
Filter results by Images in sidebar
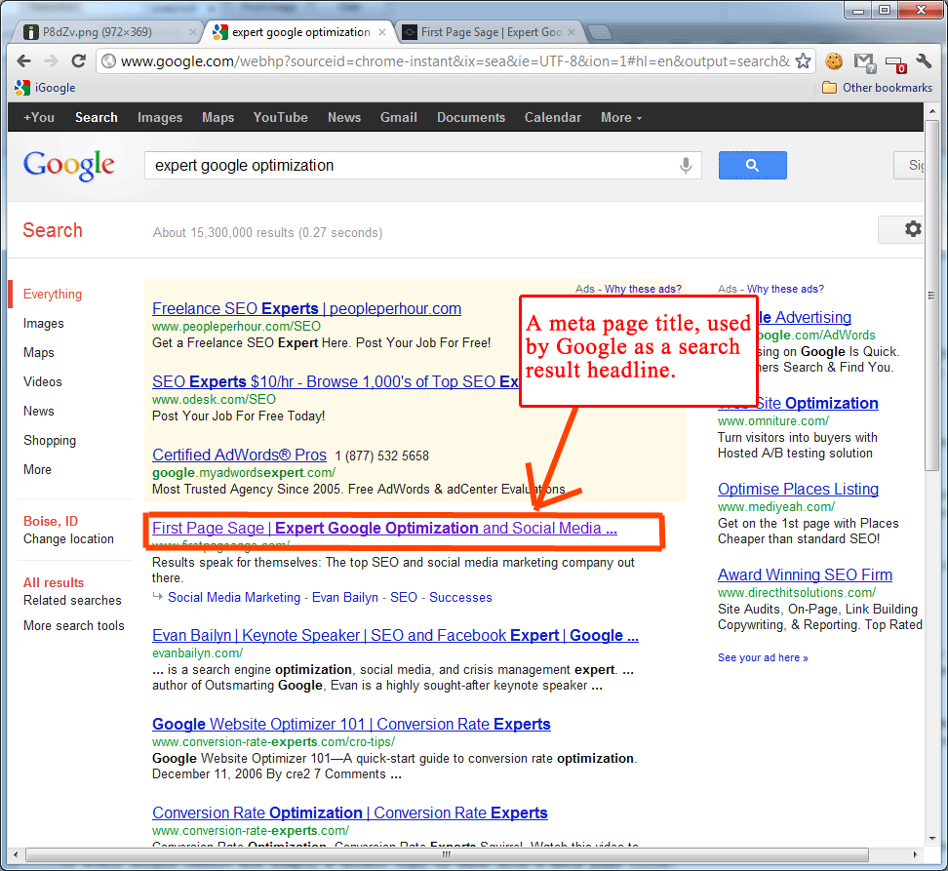click(44, 324)
